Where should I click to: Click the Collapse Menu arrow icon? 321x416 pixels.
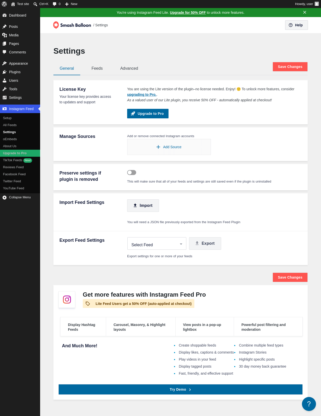point(5,197)
